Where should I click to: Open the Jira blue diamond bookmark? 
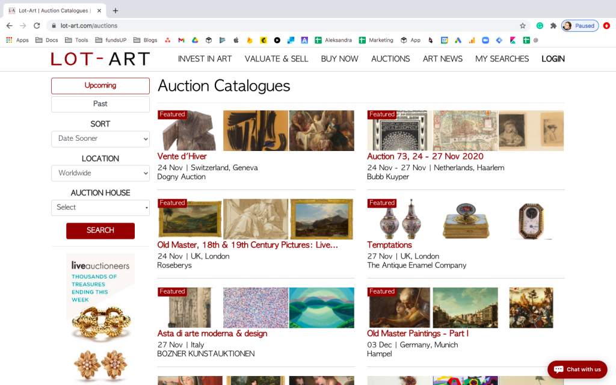(x=499, y=40)
